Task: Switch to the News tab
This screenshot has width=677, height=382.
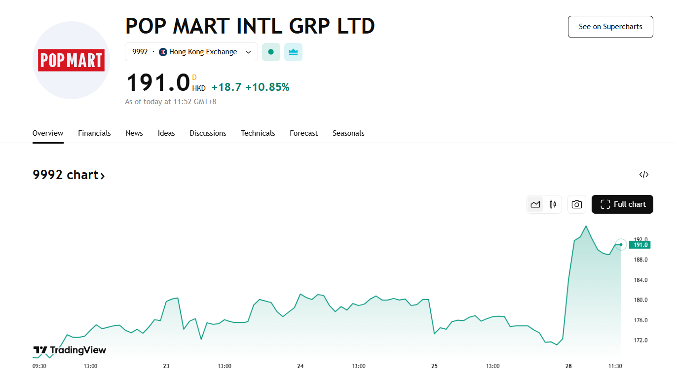Action: click(x=134, y=133)
